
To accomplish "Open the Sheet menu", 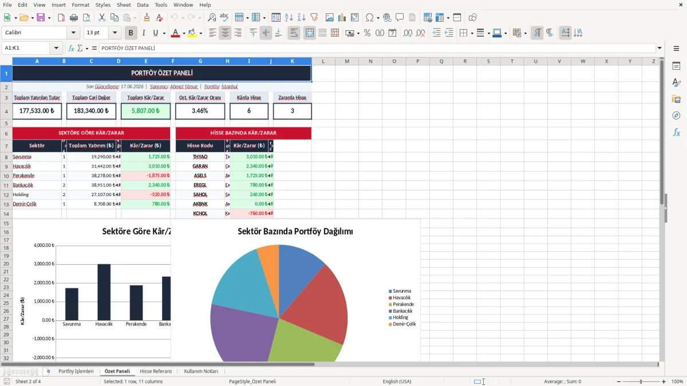I will click(124, 5).
